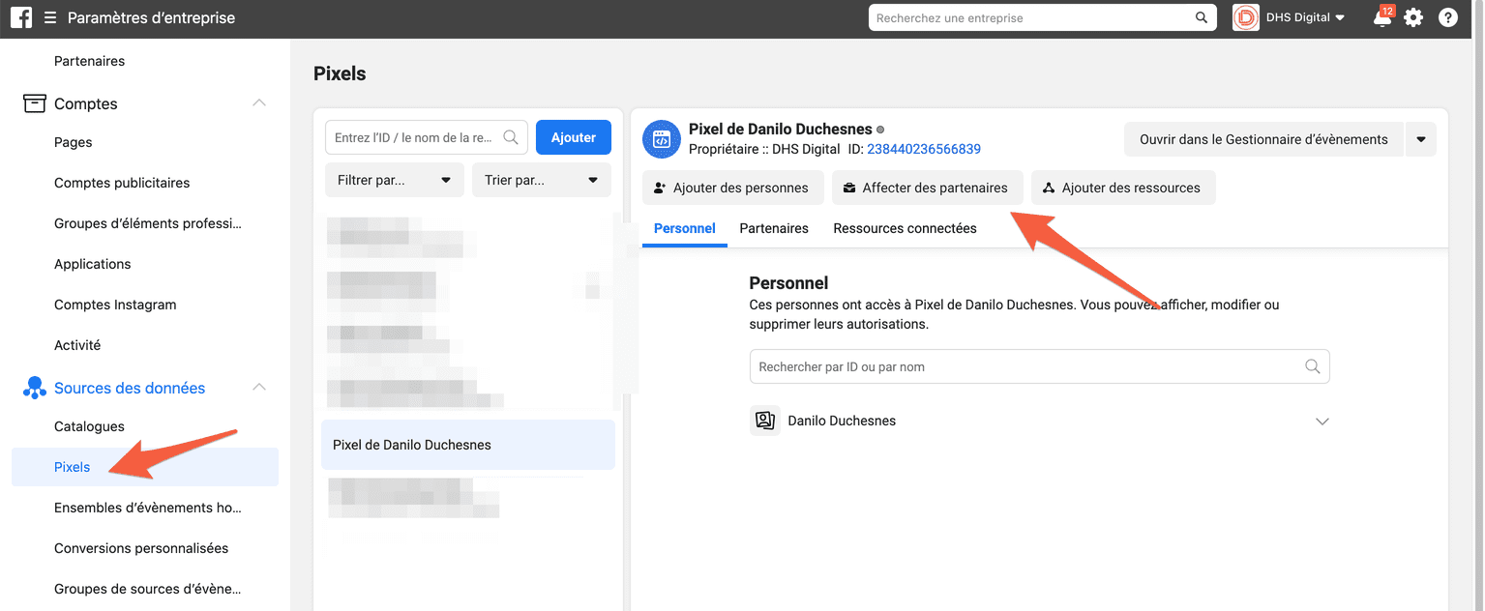Open the Filtrer par dropdown

click(395, 180)
